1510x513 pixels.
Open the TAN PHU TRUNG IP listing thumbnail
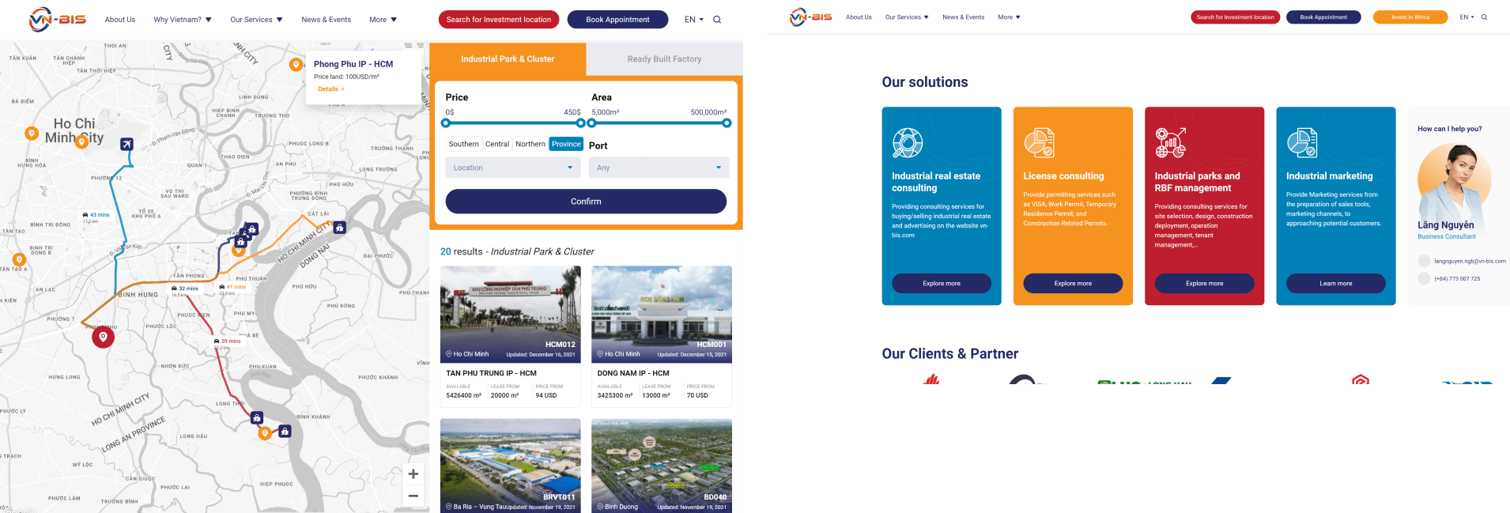(x=511, y=315)
